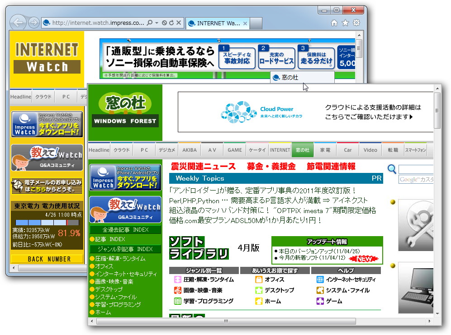Viewport: 451px width, 335px height.
Task: Click the orange オフィス folder icon
Action: [x=258, y=280]
